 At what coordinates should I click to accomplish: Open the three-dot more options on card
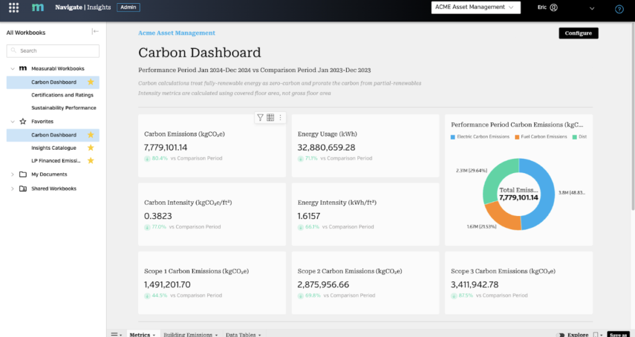[x=280, y=117]
